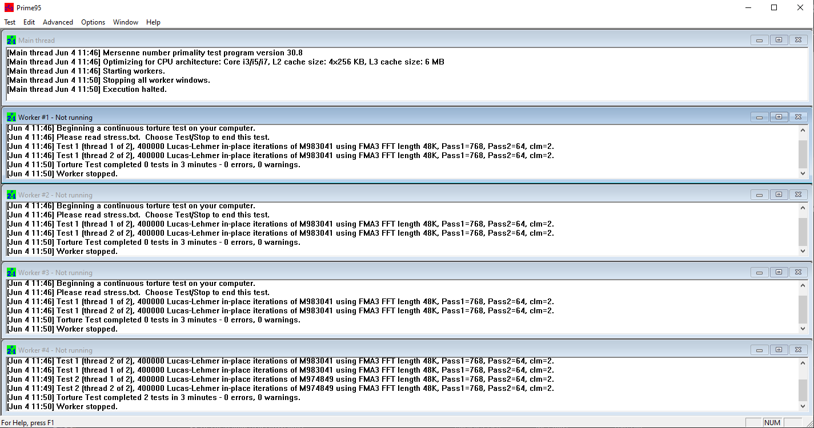Click the NUM indicator in status bar
This screenshot has height=428, width=814.
coord(772,423)
